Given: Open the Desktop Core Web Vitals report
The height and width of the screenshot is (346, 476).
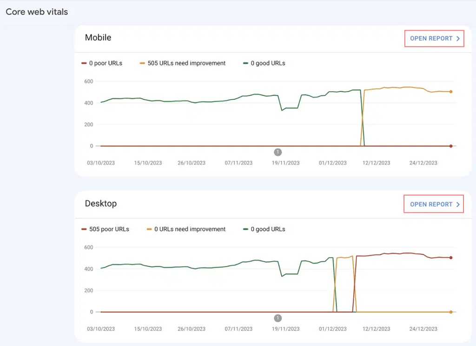Looking at the screenshot, I should tap(434, 204).
